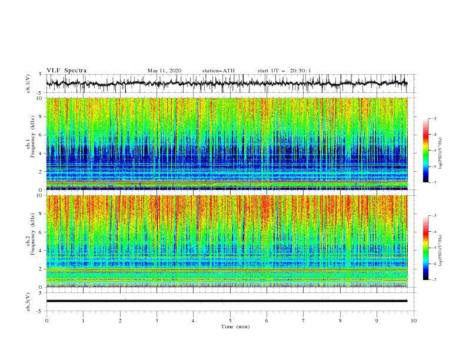Click time axis tick label "7"

[304, 321]
